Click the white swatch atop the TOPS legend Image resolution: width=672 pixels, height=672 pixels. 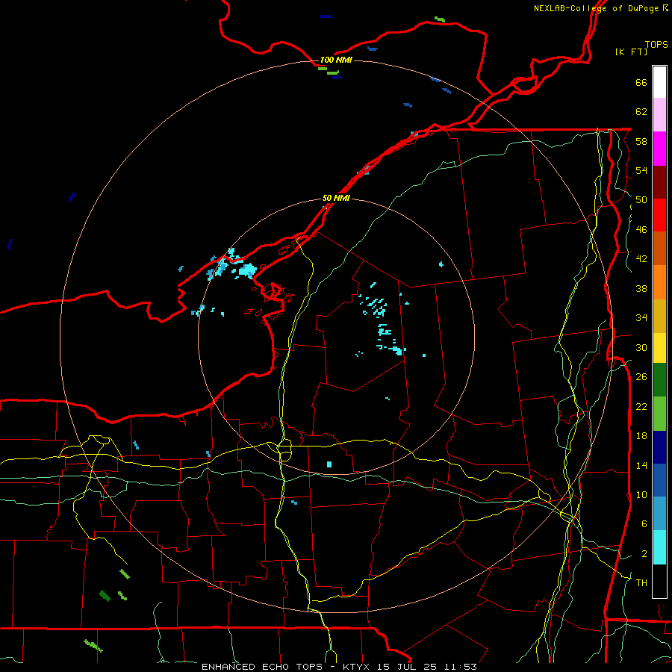[x=659, y=82]
